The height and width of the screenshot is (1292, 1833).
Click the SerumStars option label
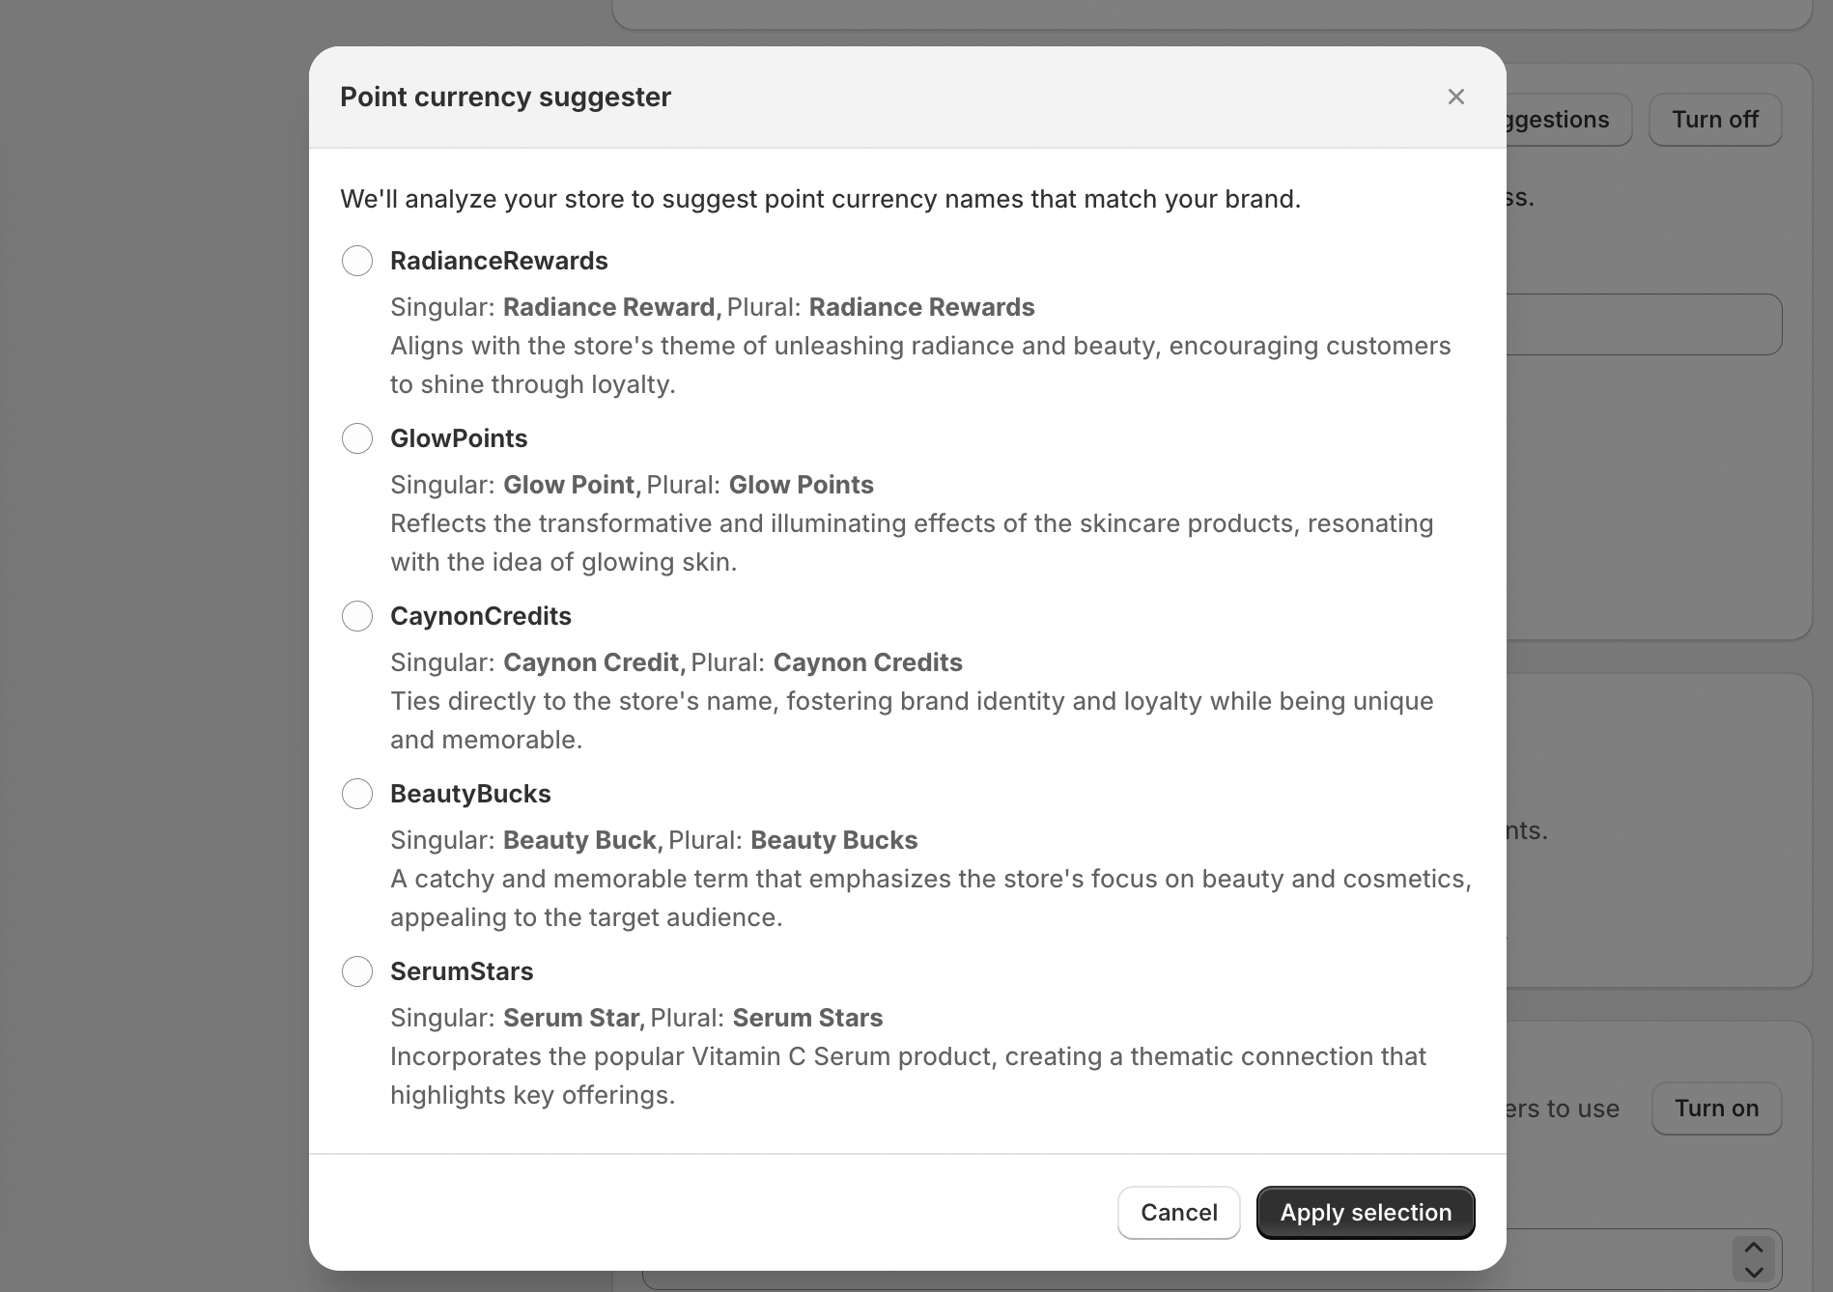point(462,971)
